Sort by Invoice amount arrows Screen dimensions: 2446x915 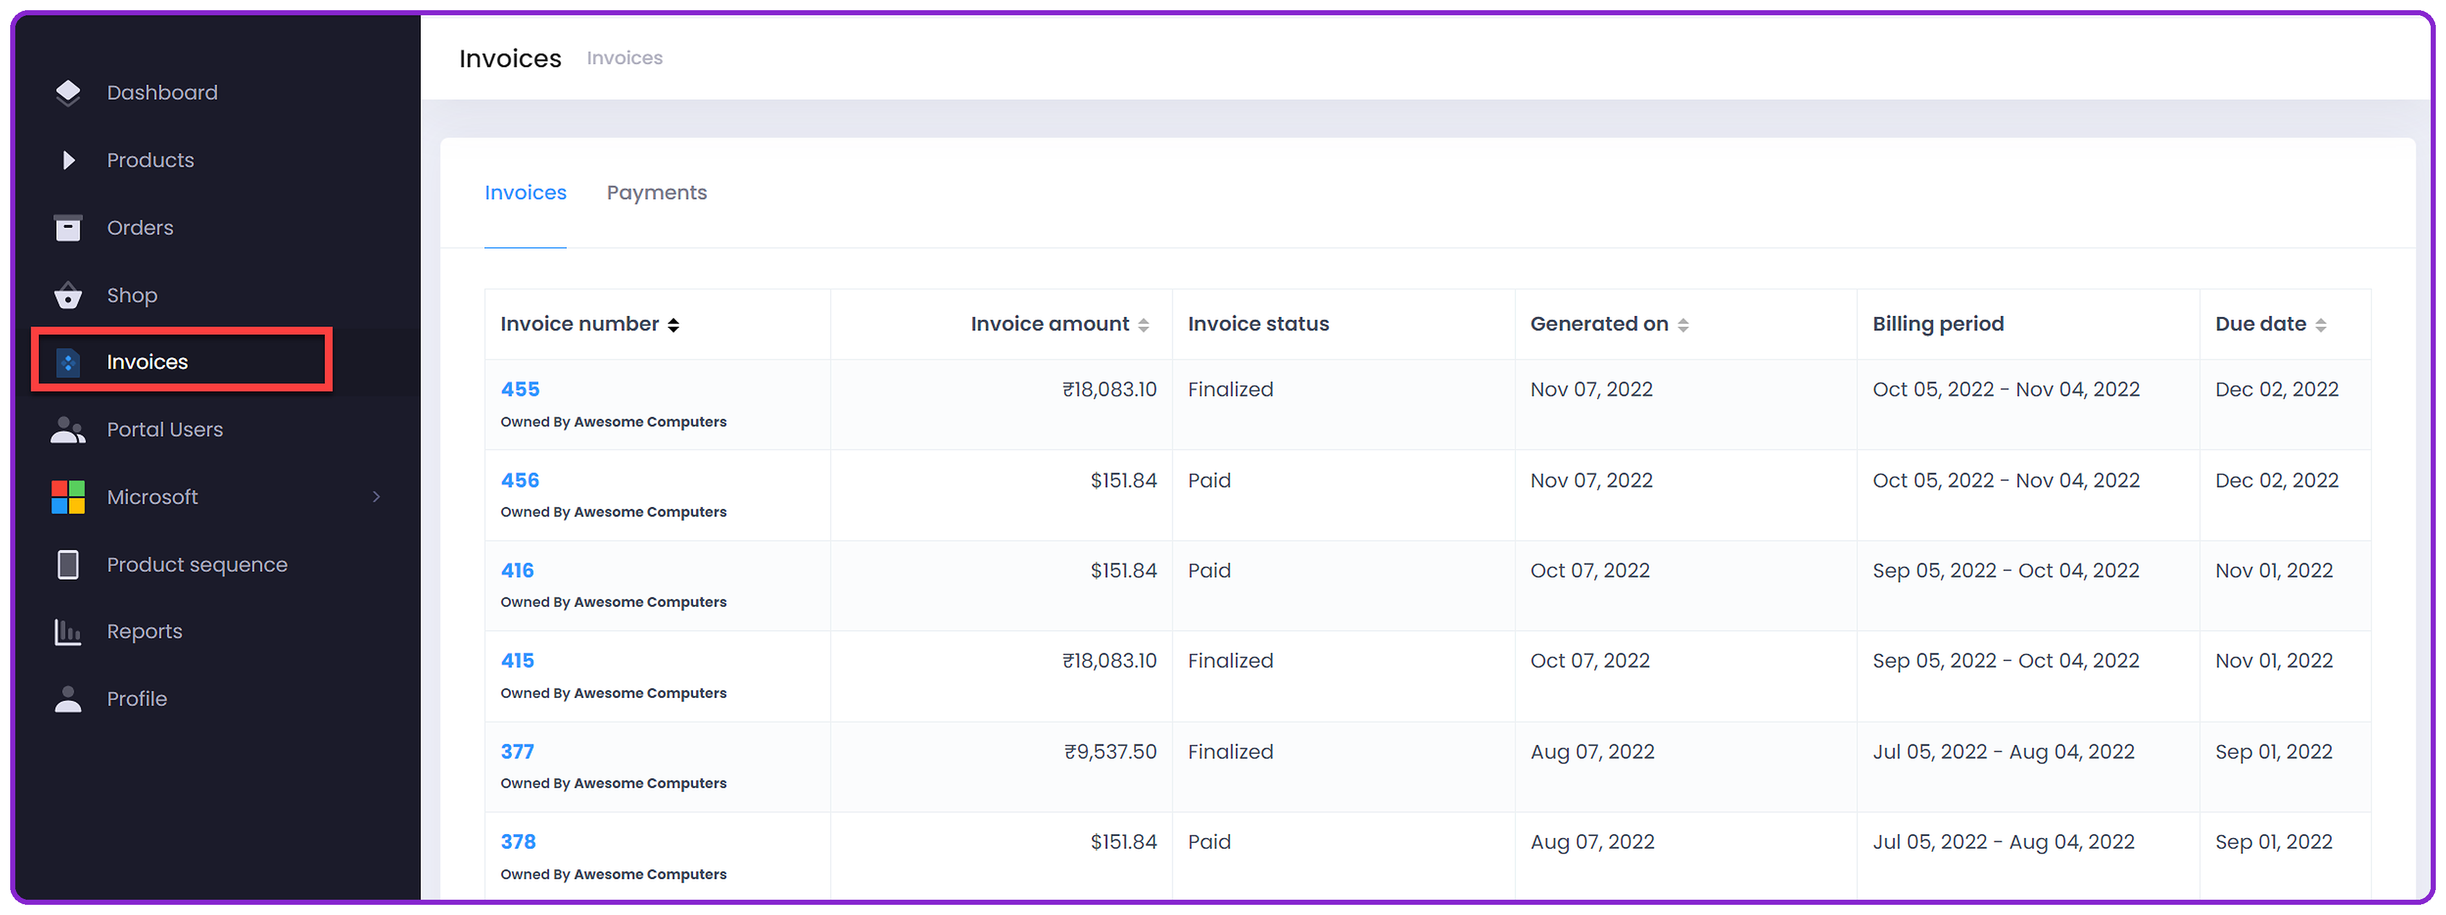pos(1143,325)
